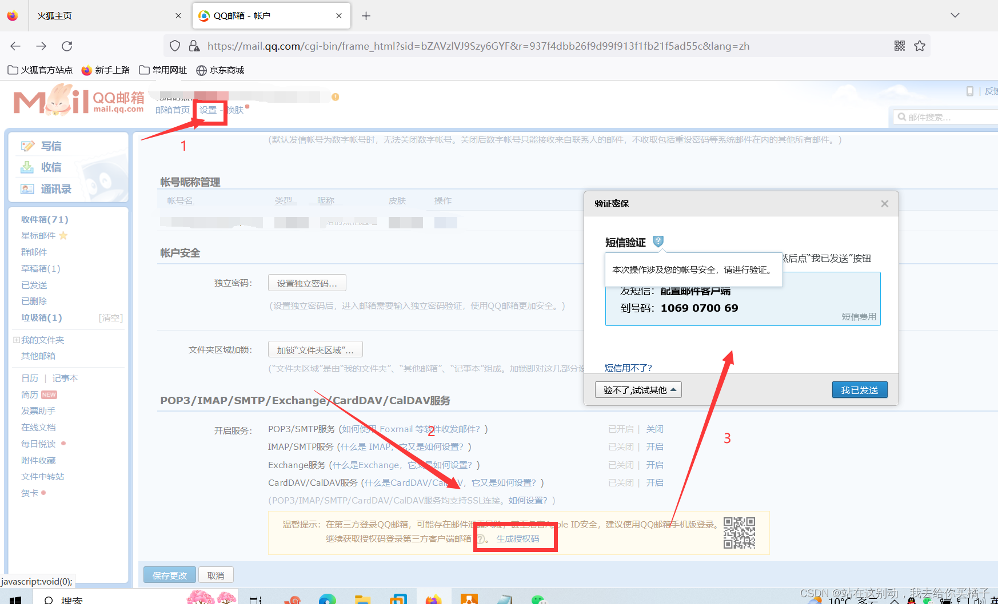Reload the page with the refresh icon

[67, 46]
